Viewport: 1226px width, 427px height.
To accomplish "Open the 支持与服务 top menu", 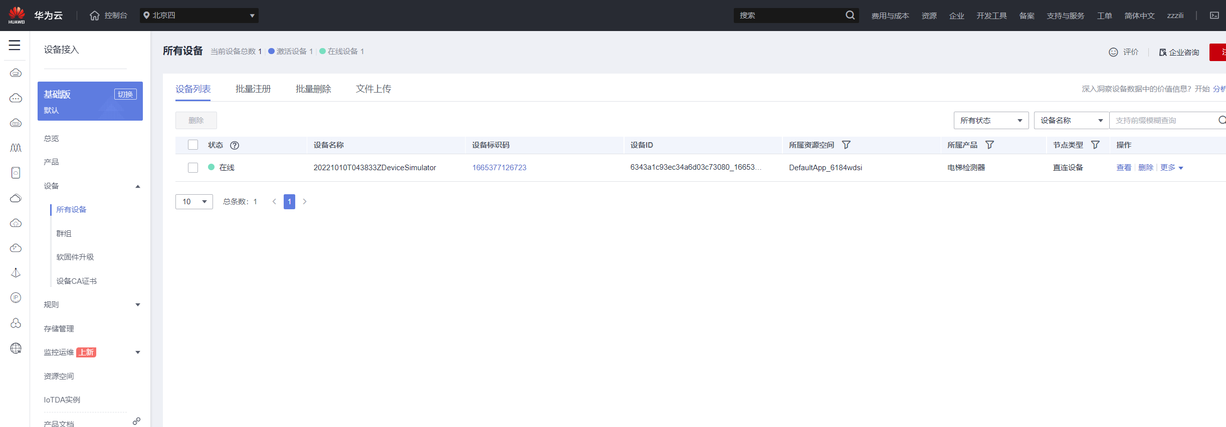I will pyautogui.click(x=1066, y=16).
